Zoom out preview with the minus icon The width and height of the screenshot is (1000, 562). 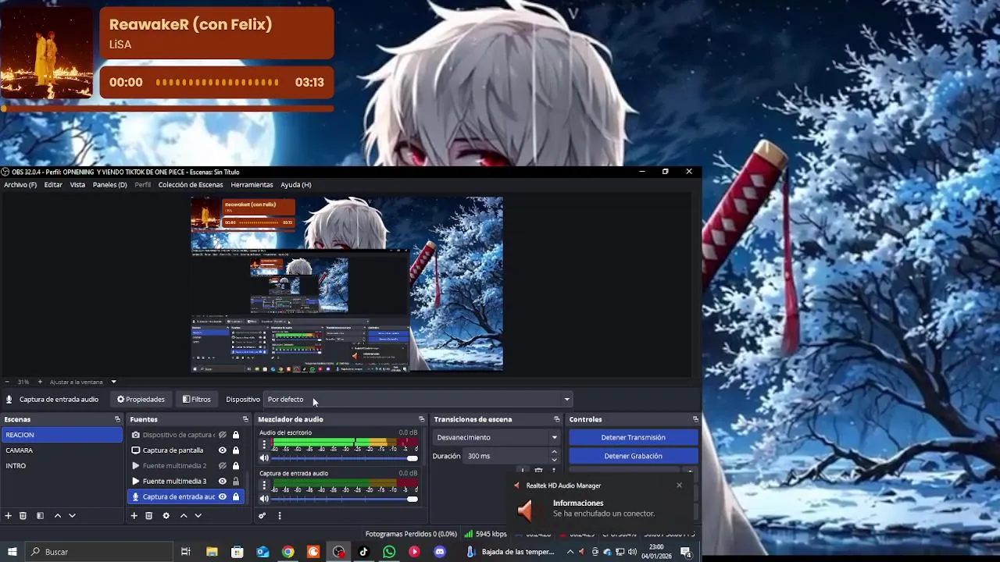[7, 382]
